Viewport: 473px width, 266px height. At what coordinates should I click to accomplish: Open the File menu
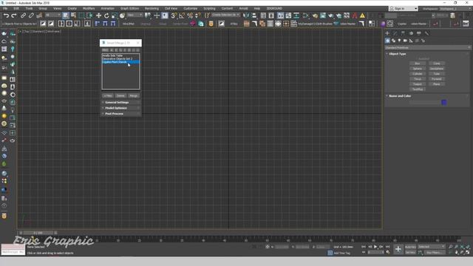5,8
